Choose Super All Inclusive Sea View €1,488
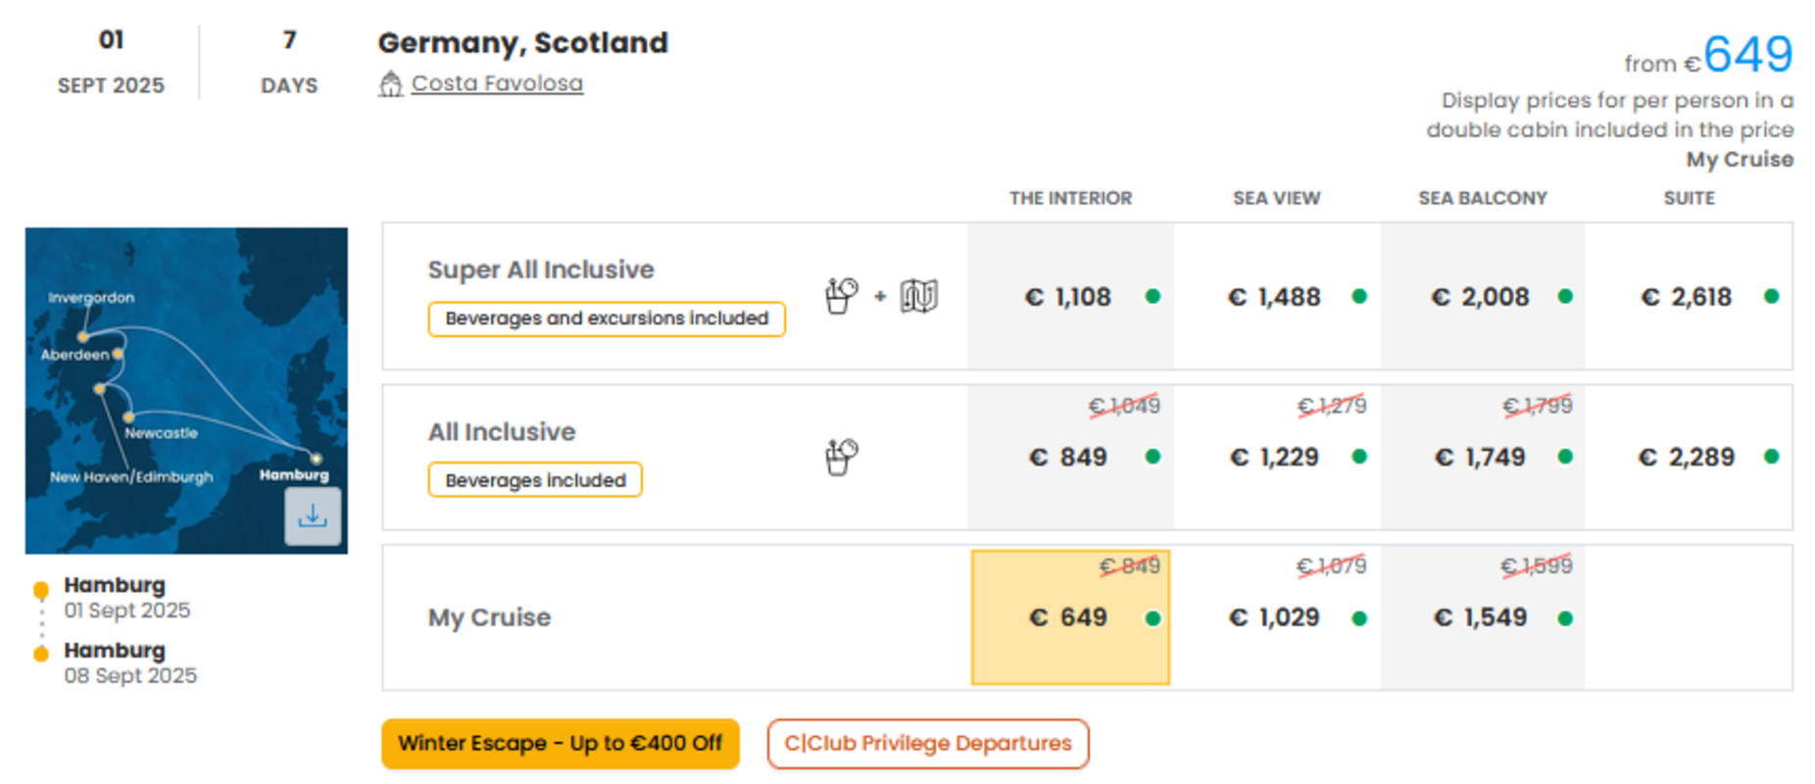The image size is (1815, 784). pyautogui.click(x=1277, y=296)
